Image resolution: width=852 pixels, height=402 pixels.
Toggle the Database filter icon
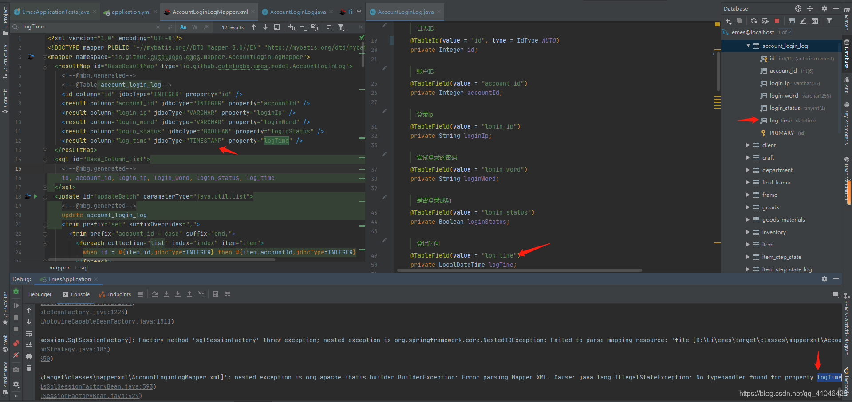pyautogui.click(x=829, y=21)
